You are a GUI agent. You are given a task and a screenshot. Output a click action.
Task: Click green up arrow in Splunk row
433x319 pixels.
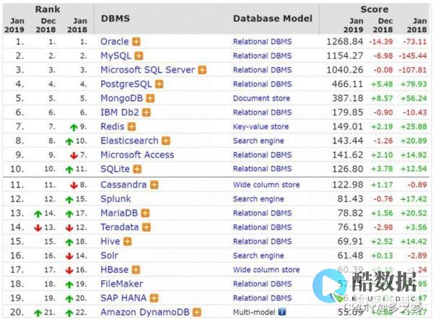(x=69, y=200)
